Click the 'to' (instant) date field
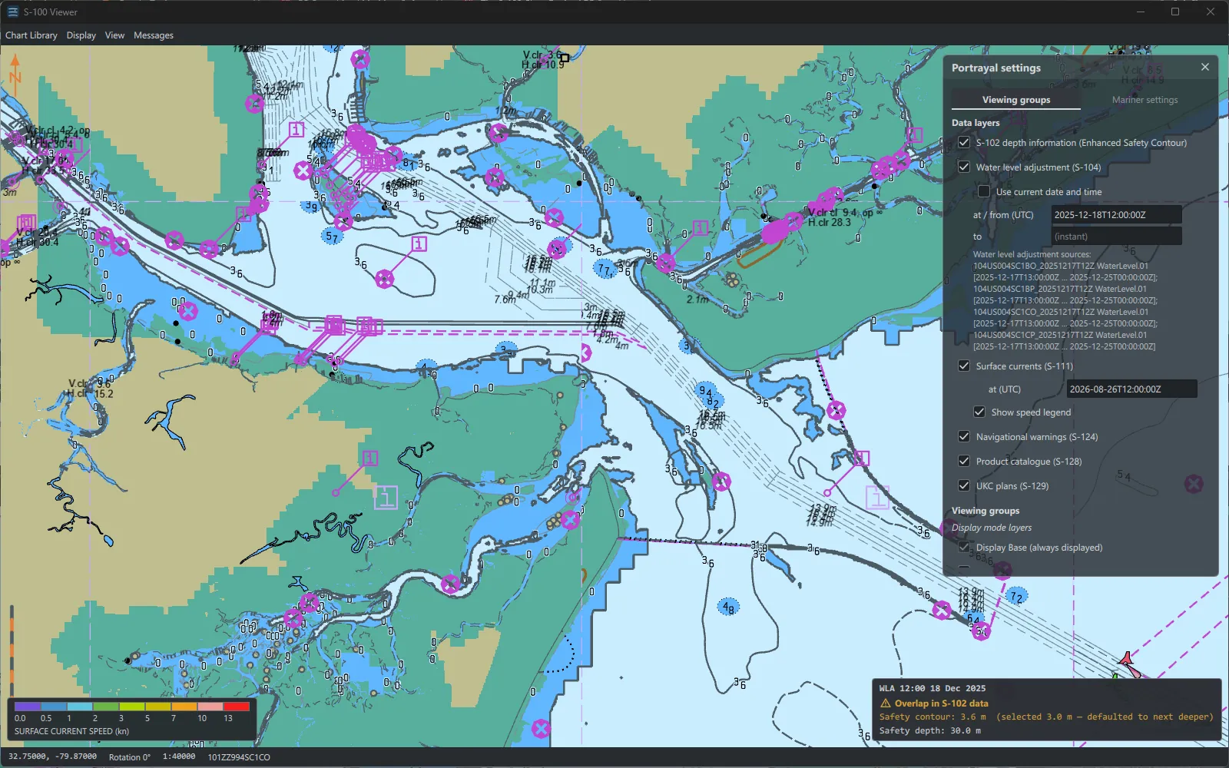The image size is (1229, 768). (x=1116, y=237)
